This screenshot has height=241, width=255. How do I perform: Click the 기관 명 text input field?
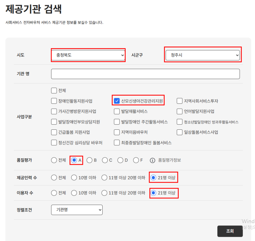click(x=145, y=74)
